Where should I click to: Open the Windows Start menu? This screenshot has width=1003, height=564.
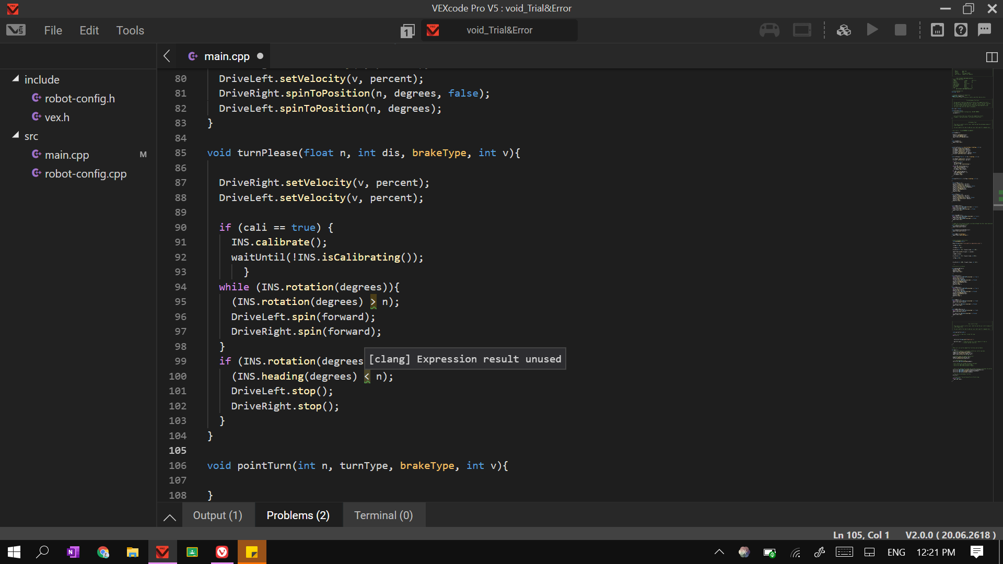click(x=14, y=552)
